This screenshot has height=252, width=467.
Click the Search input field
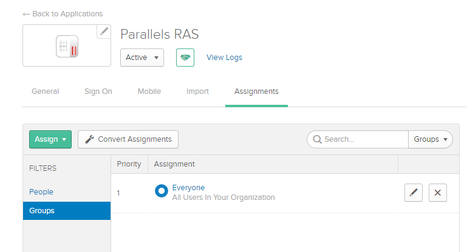click(364, 139)
